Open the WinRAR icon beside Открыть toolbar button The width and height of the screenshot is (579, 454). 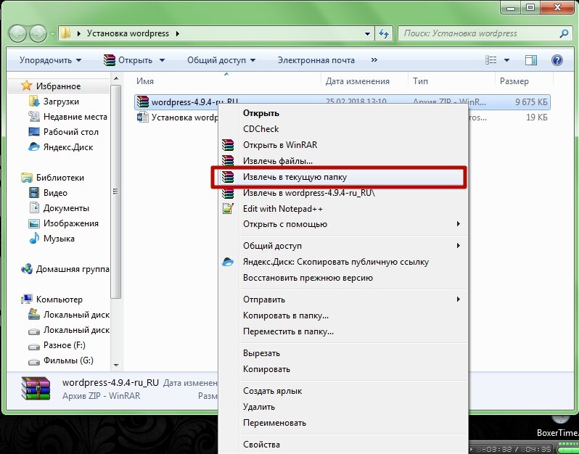(x=110, y=60)
